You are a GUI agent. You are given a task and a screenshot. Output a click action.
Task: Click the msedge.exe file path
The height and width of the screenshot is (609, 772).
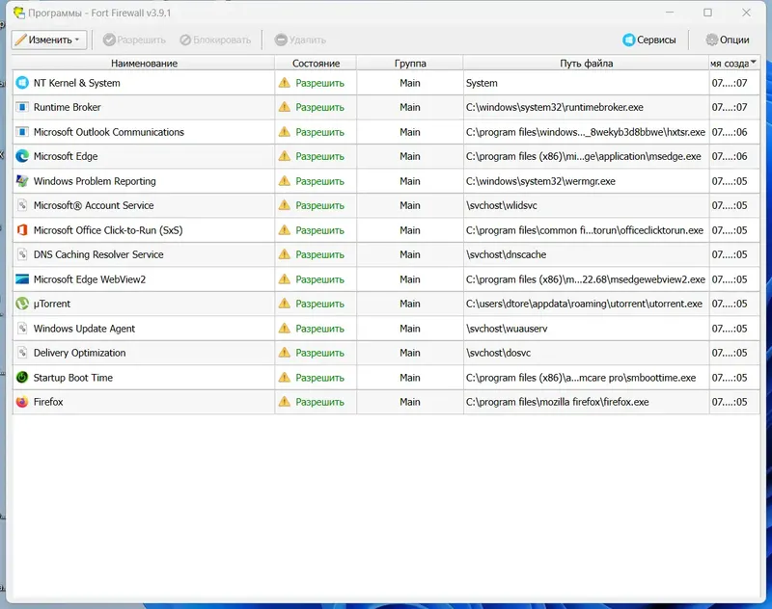[x=584, y=156]
